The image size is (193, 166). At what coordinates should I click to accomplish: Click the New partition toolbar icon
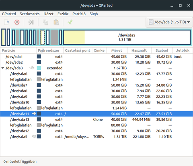pyautogui.click(x=6, y=22)
